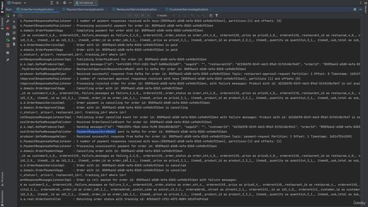Click the up arrow in console toolbar

coord(14,16)
